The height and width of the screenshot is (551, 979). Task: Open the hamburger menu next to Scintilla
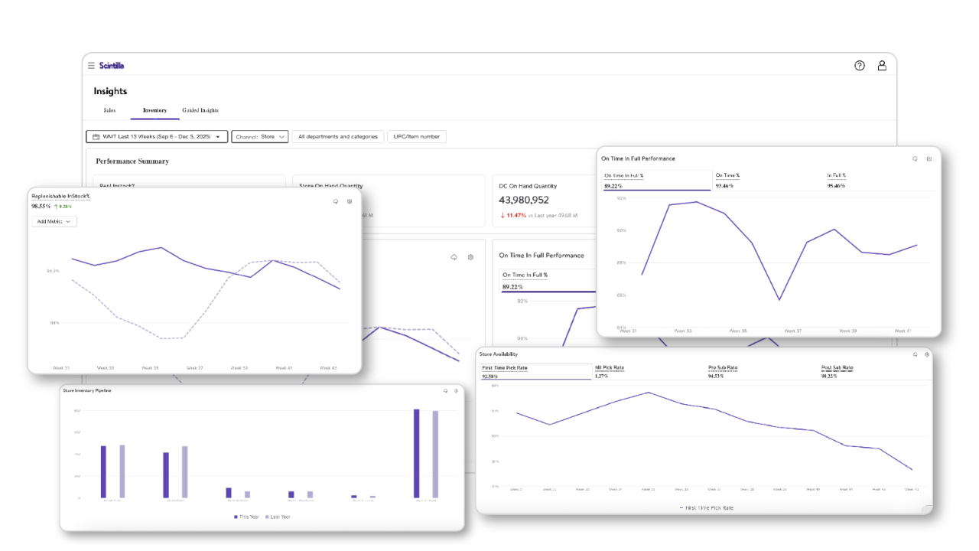[91, 66]
